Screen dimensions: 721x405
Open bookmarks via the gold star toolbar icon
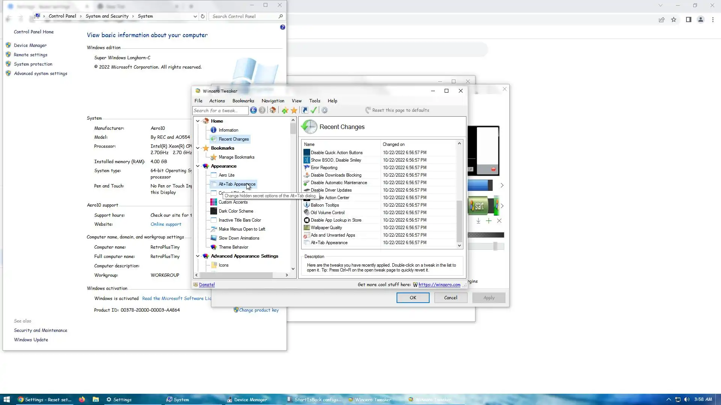pos(294,110)
